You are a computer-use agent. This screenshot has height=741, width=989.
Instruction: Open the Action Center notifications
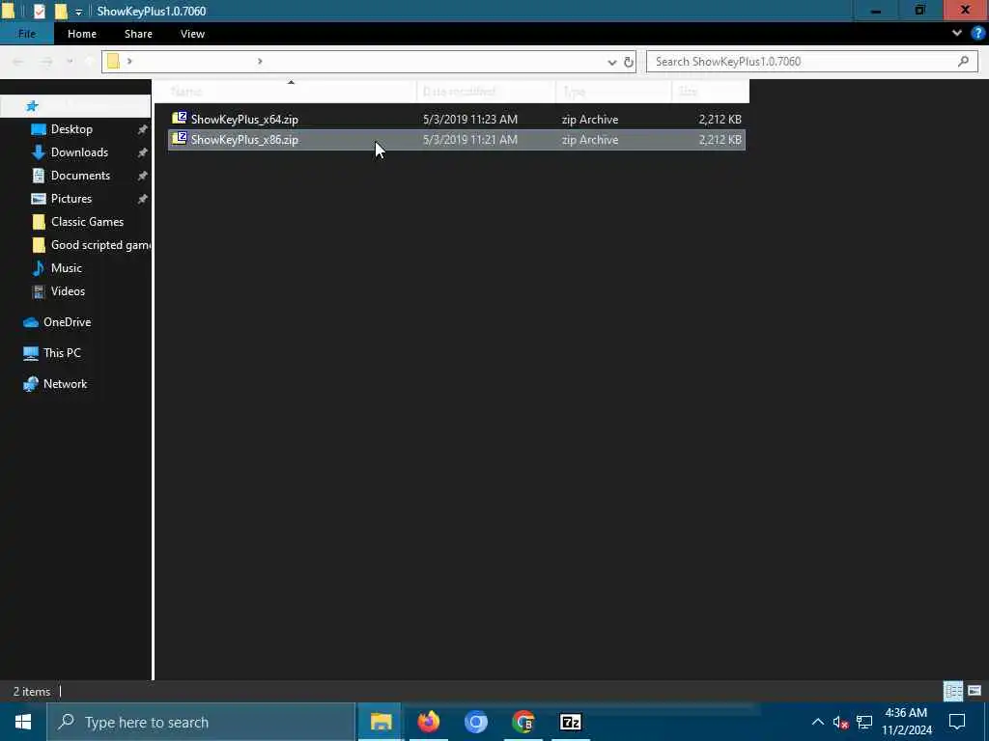click(x=957, y=722)
